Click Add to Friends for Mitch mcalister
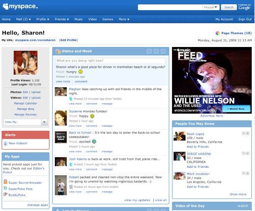This screenshot has width=255, height=211. coord(198,187)
